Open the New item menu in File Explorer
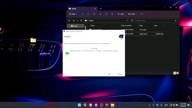Viewport: 192px width, 108px height. click(x=73, y=14)
